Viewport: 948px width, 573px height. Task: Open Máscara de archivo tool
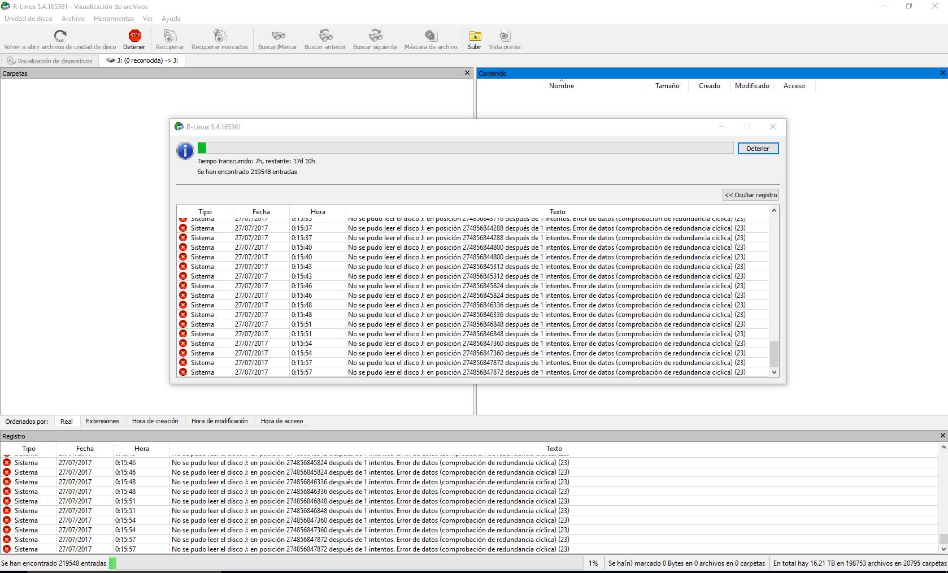coord(430,36)
